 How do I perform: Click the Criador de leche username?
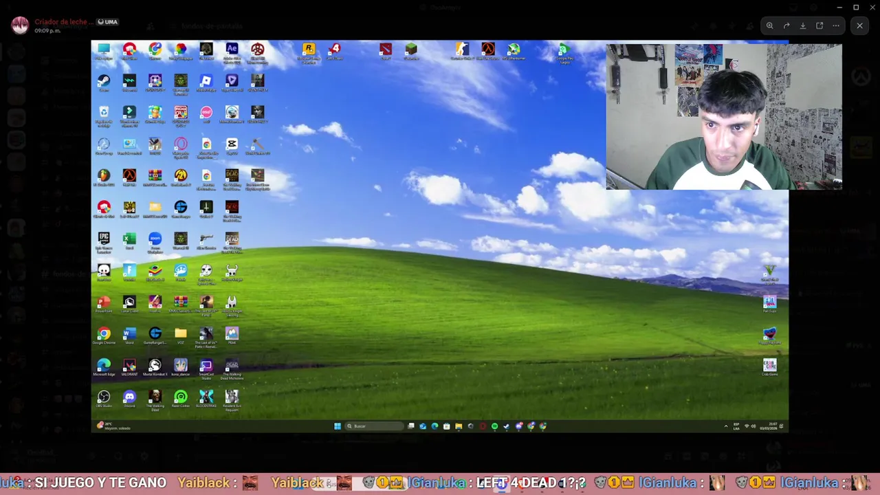[64, 22]
